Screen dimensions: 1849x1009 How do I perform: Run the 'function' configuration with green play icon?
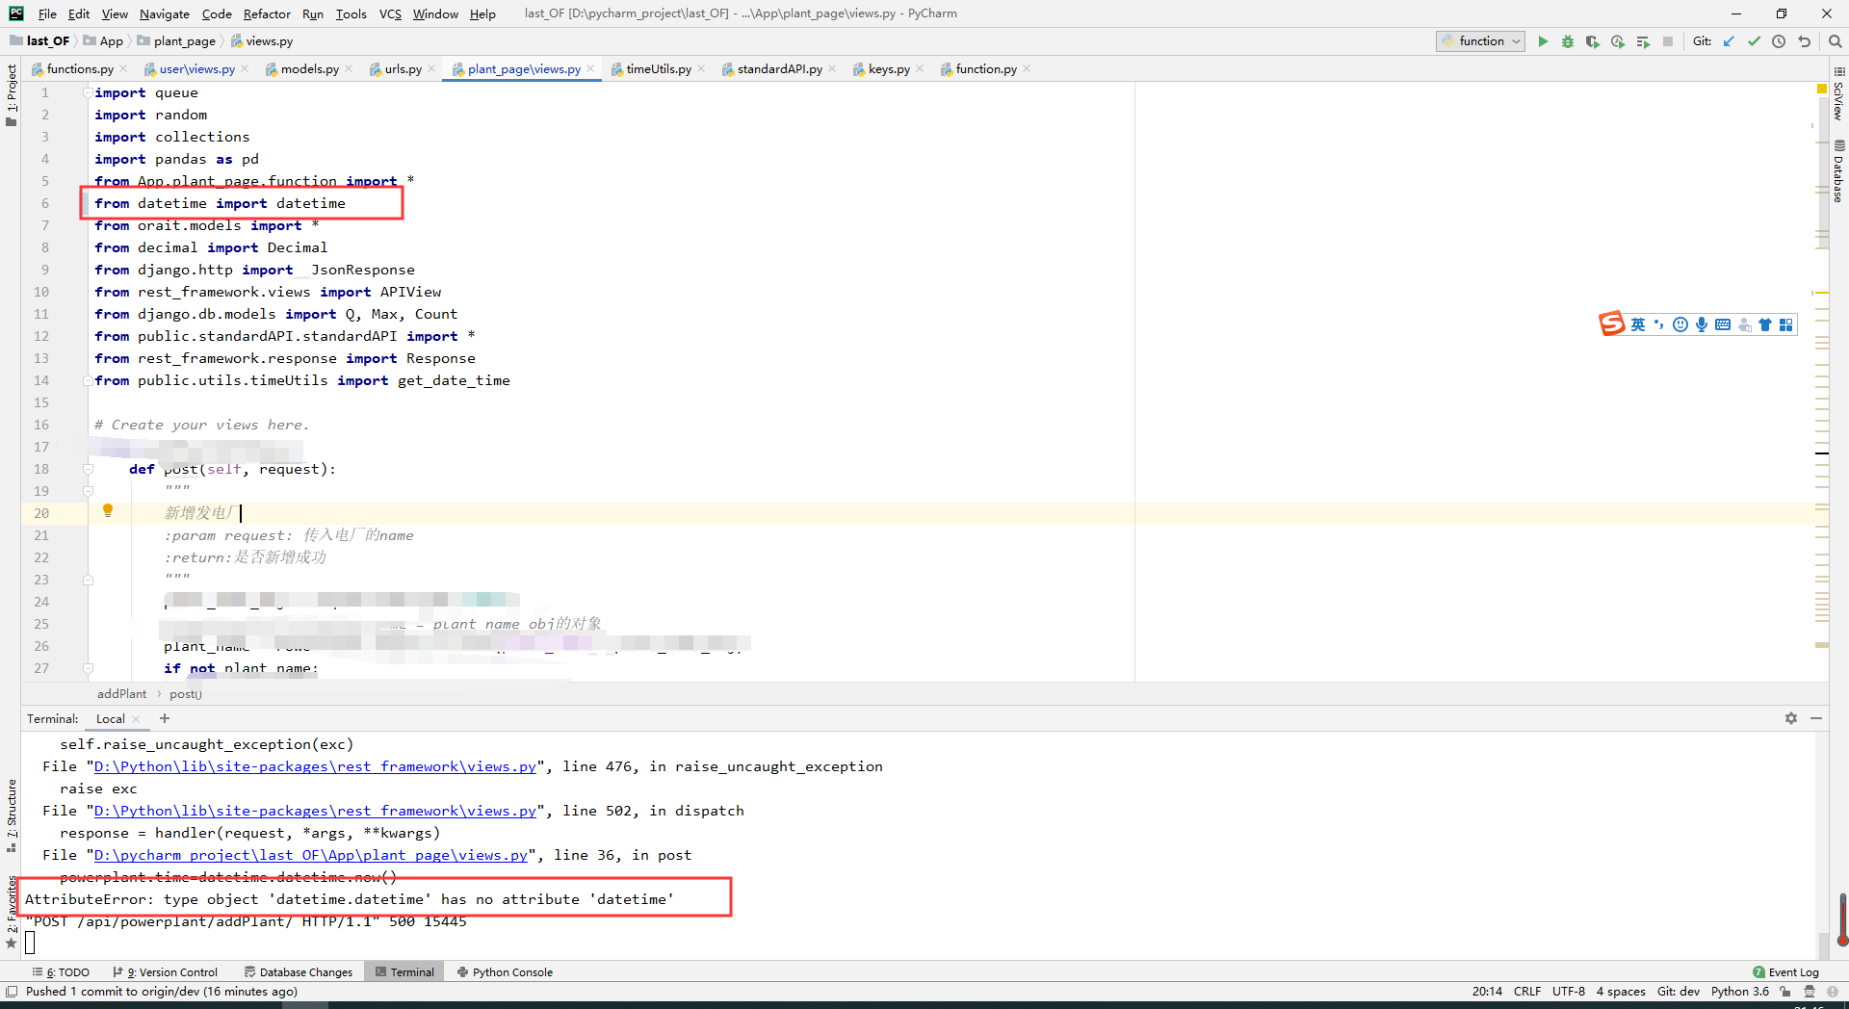(1543, 41)
